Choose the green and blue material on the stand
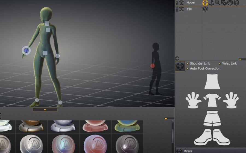This screenshot has height=153, width=246. [x=127, y=126]
